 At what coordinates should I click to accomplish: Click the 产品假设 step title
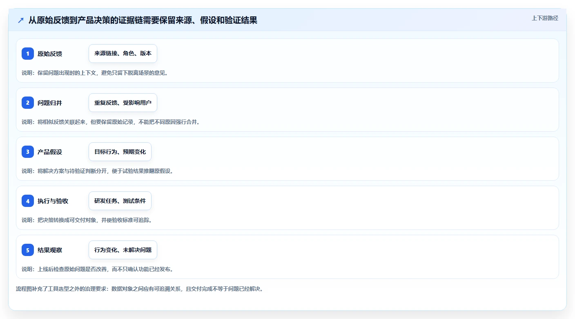pyautogui.click(x=50, y=152)
